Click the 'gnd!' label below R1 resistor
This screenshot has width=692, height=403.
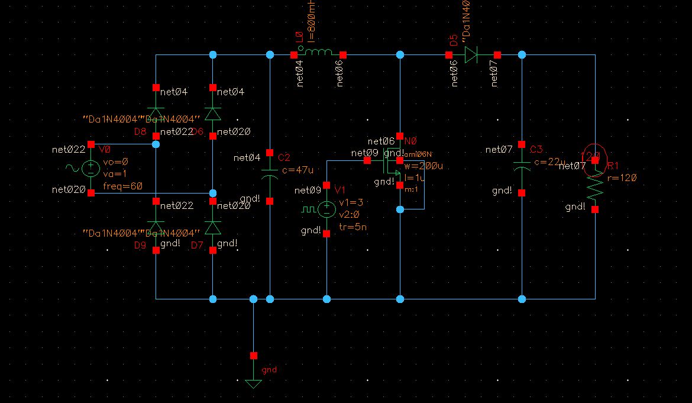(575, 207)
